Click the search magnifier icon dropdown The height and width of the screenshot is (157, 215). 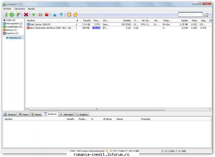click(x=206, y=14)
